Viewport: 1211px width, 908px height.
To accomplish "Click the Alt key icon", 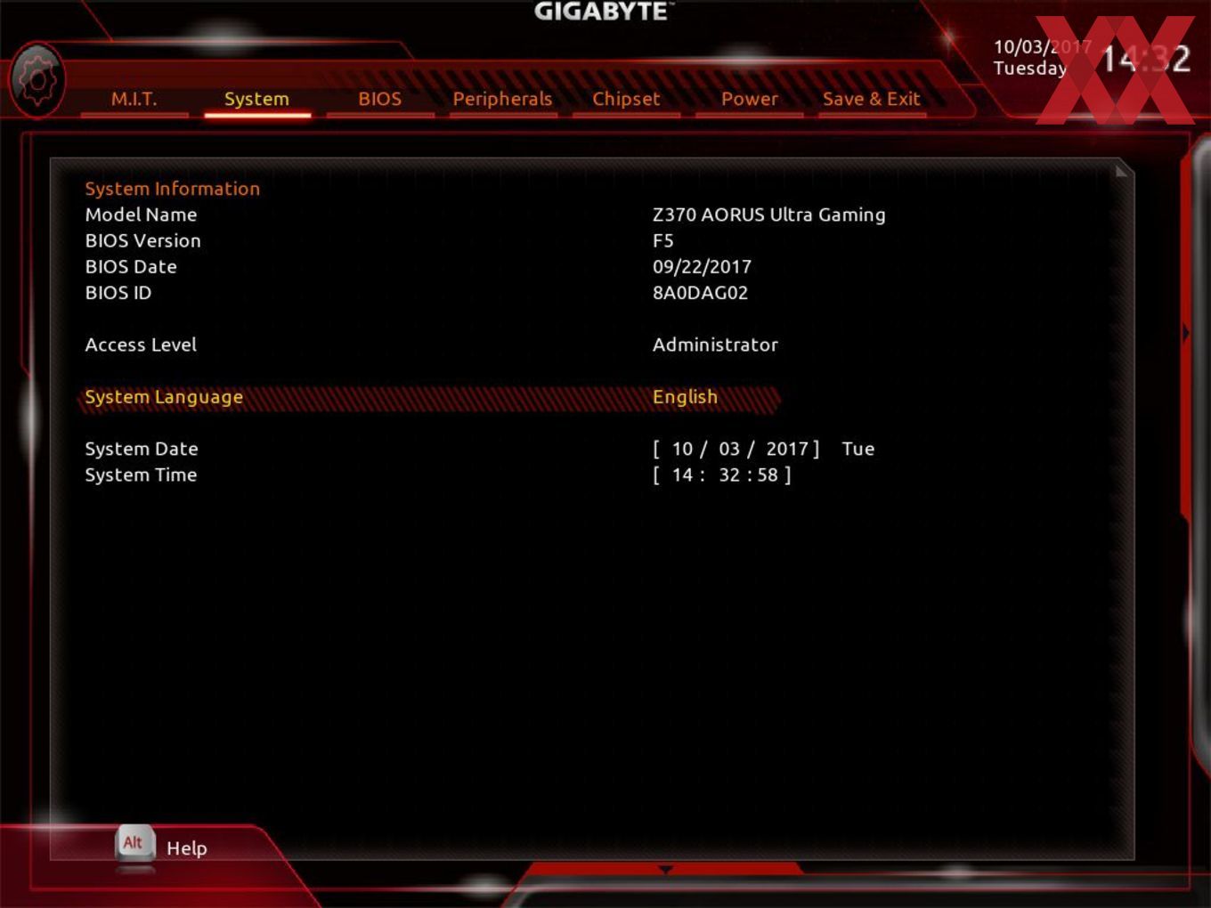I will click(x=134, y=843).
